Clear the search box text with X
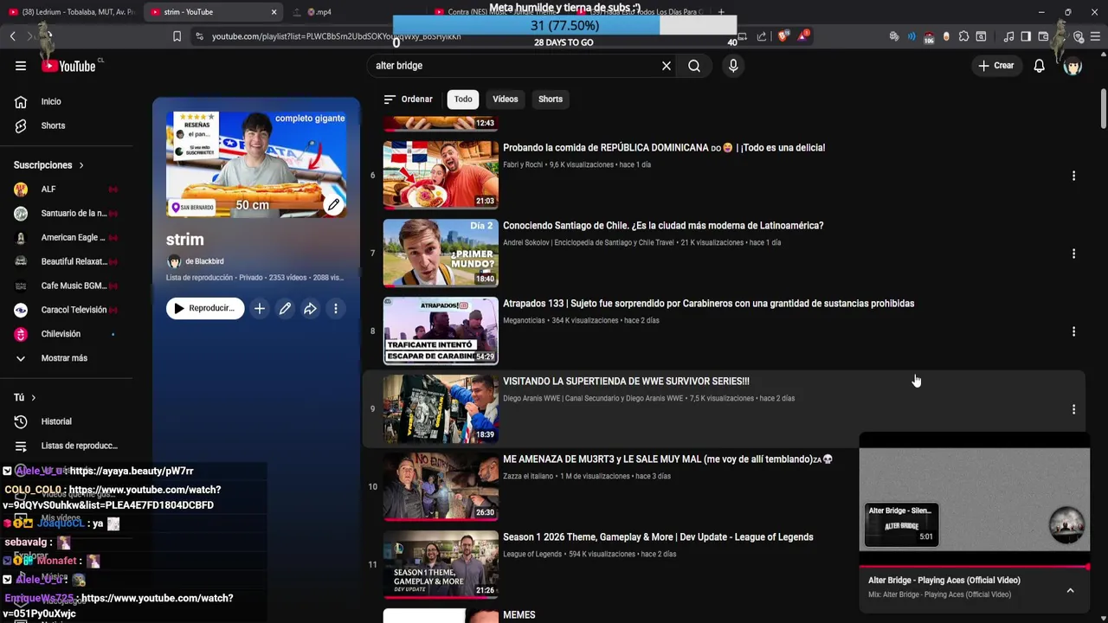 point(667,66)
